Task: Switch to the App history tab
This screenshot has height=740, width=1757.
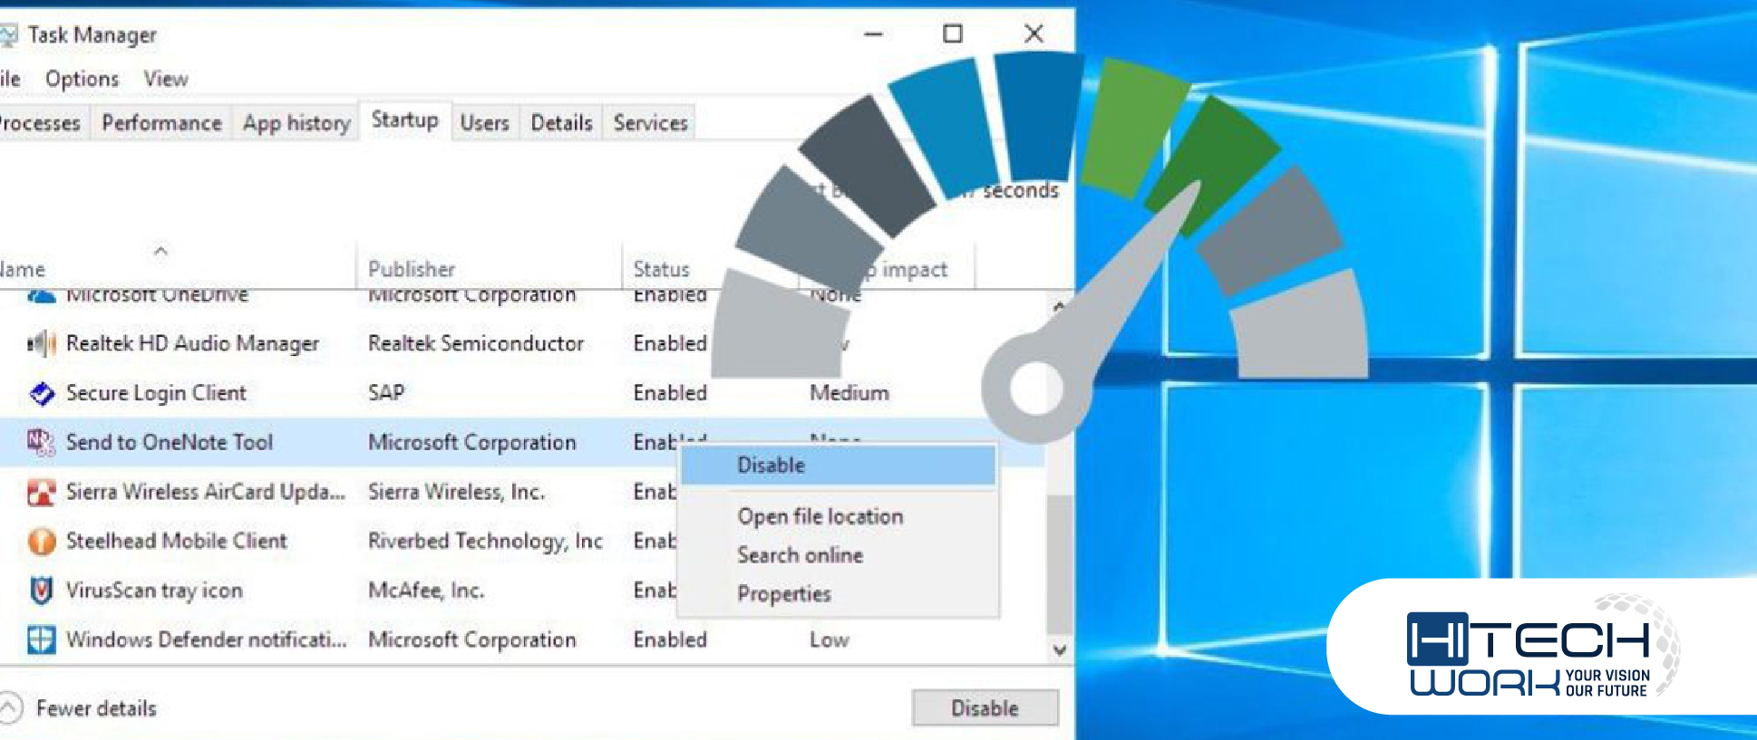Action: tap(296, 123)
